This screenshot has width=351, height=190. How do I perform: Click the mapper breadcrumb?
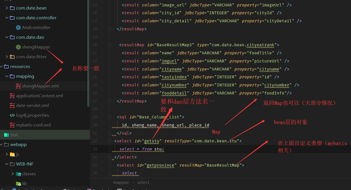[121, 182]
